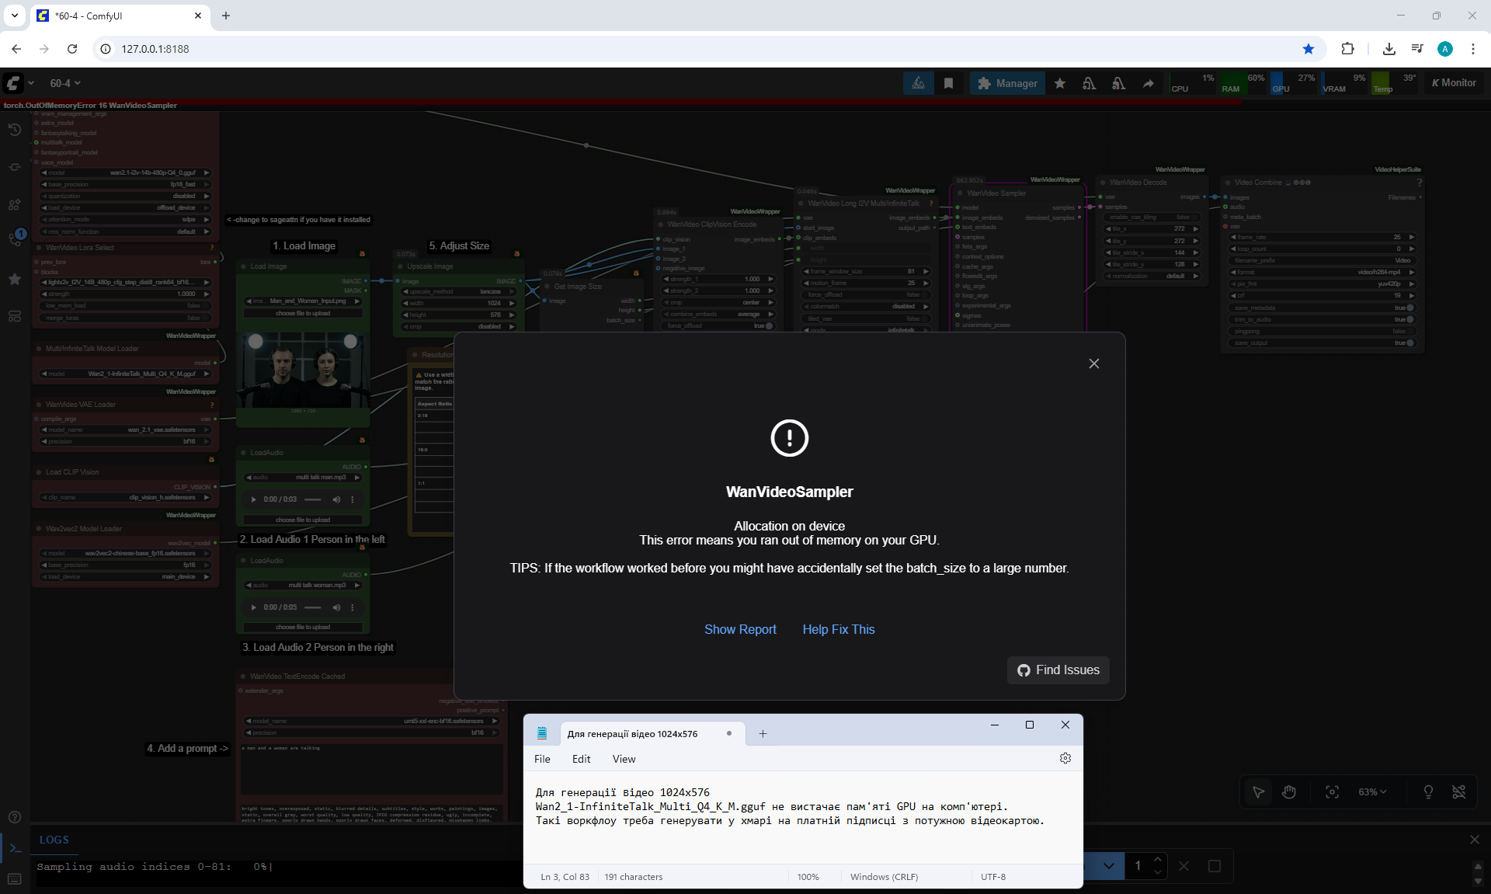Click the bookmark icon in top bar
This screenshot has width=1491, height=894.
[x=948, y=83]
